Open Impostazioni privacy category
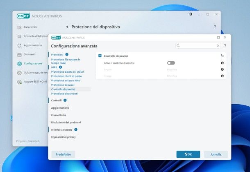The width and height of the screenshot is (250, 172). click(63, 137)
